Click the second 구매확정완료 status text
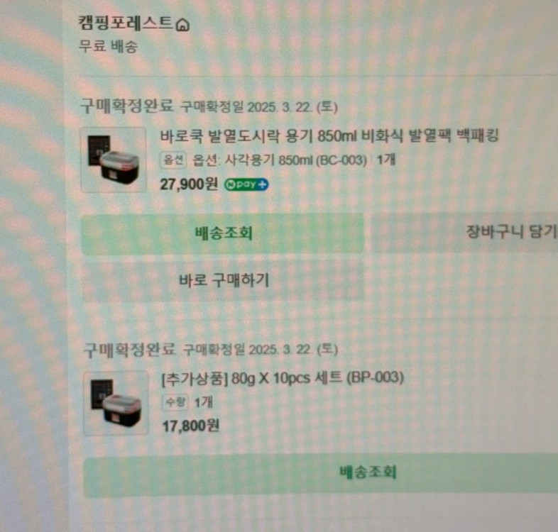This screenshot has height=532, width=558. [129, 349]
